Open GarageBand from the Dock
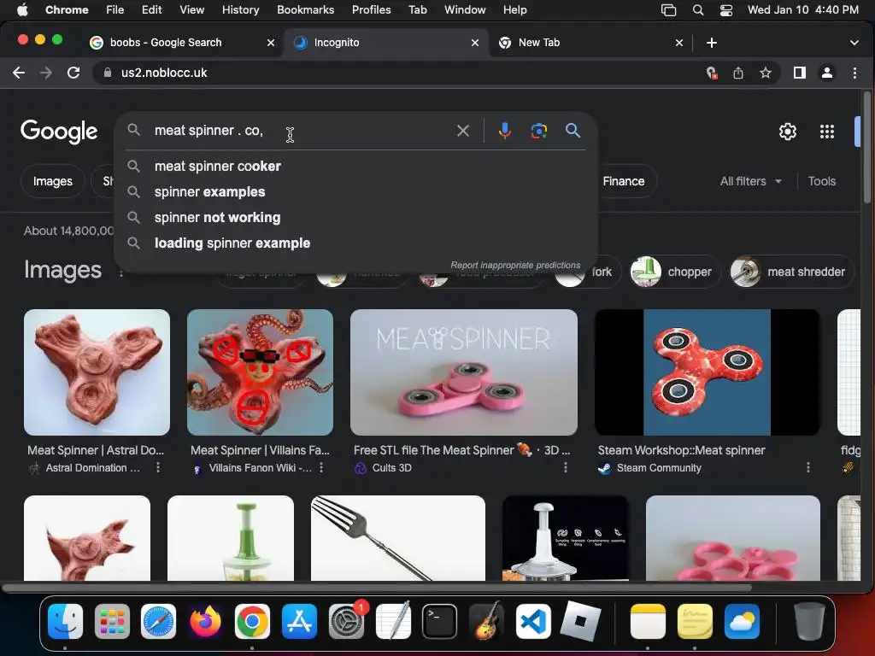The width and height of the screenshot is (875, 656). pos(486,621)
